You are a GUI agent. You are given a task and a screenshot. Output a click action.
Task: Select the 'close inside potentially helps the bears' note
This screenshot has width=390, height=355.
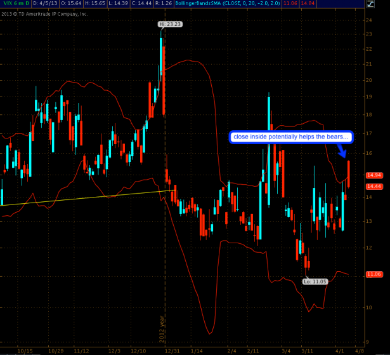tap(284, 135)
